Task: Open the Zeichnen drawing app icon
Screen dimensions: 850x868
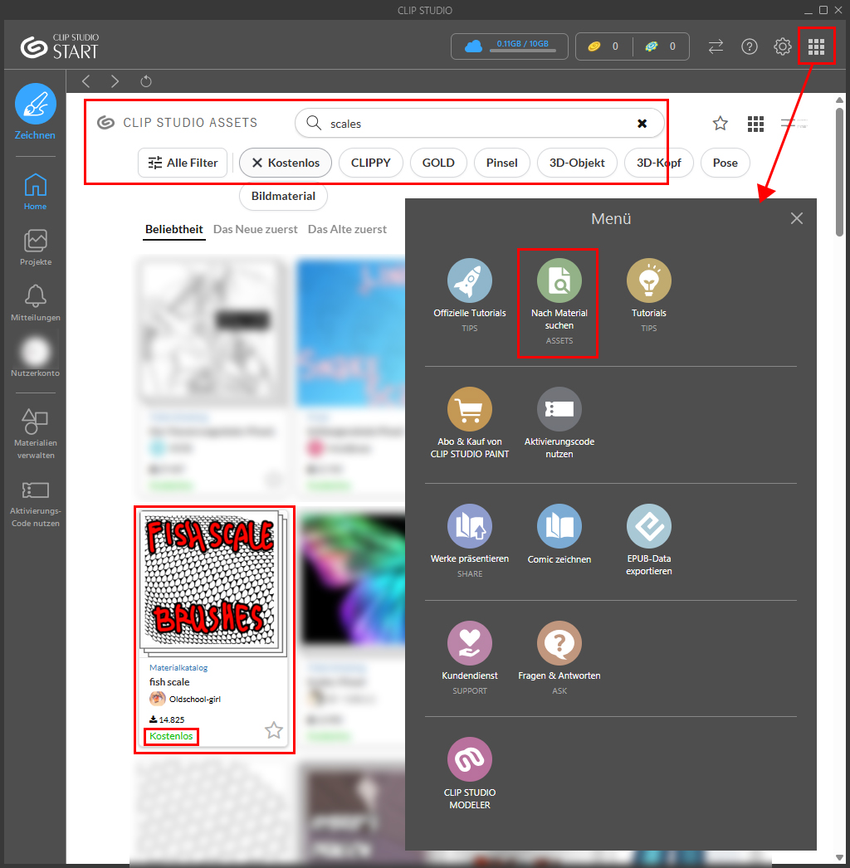Action: (x=36, y=104)
